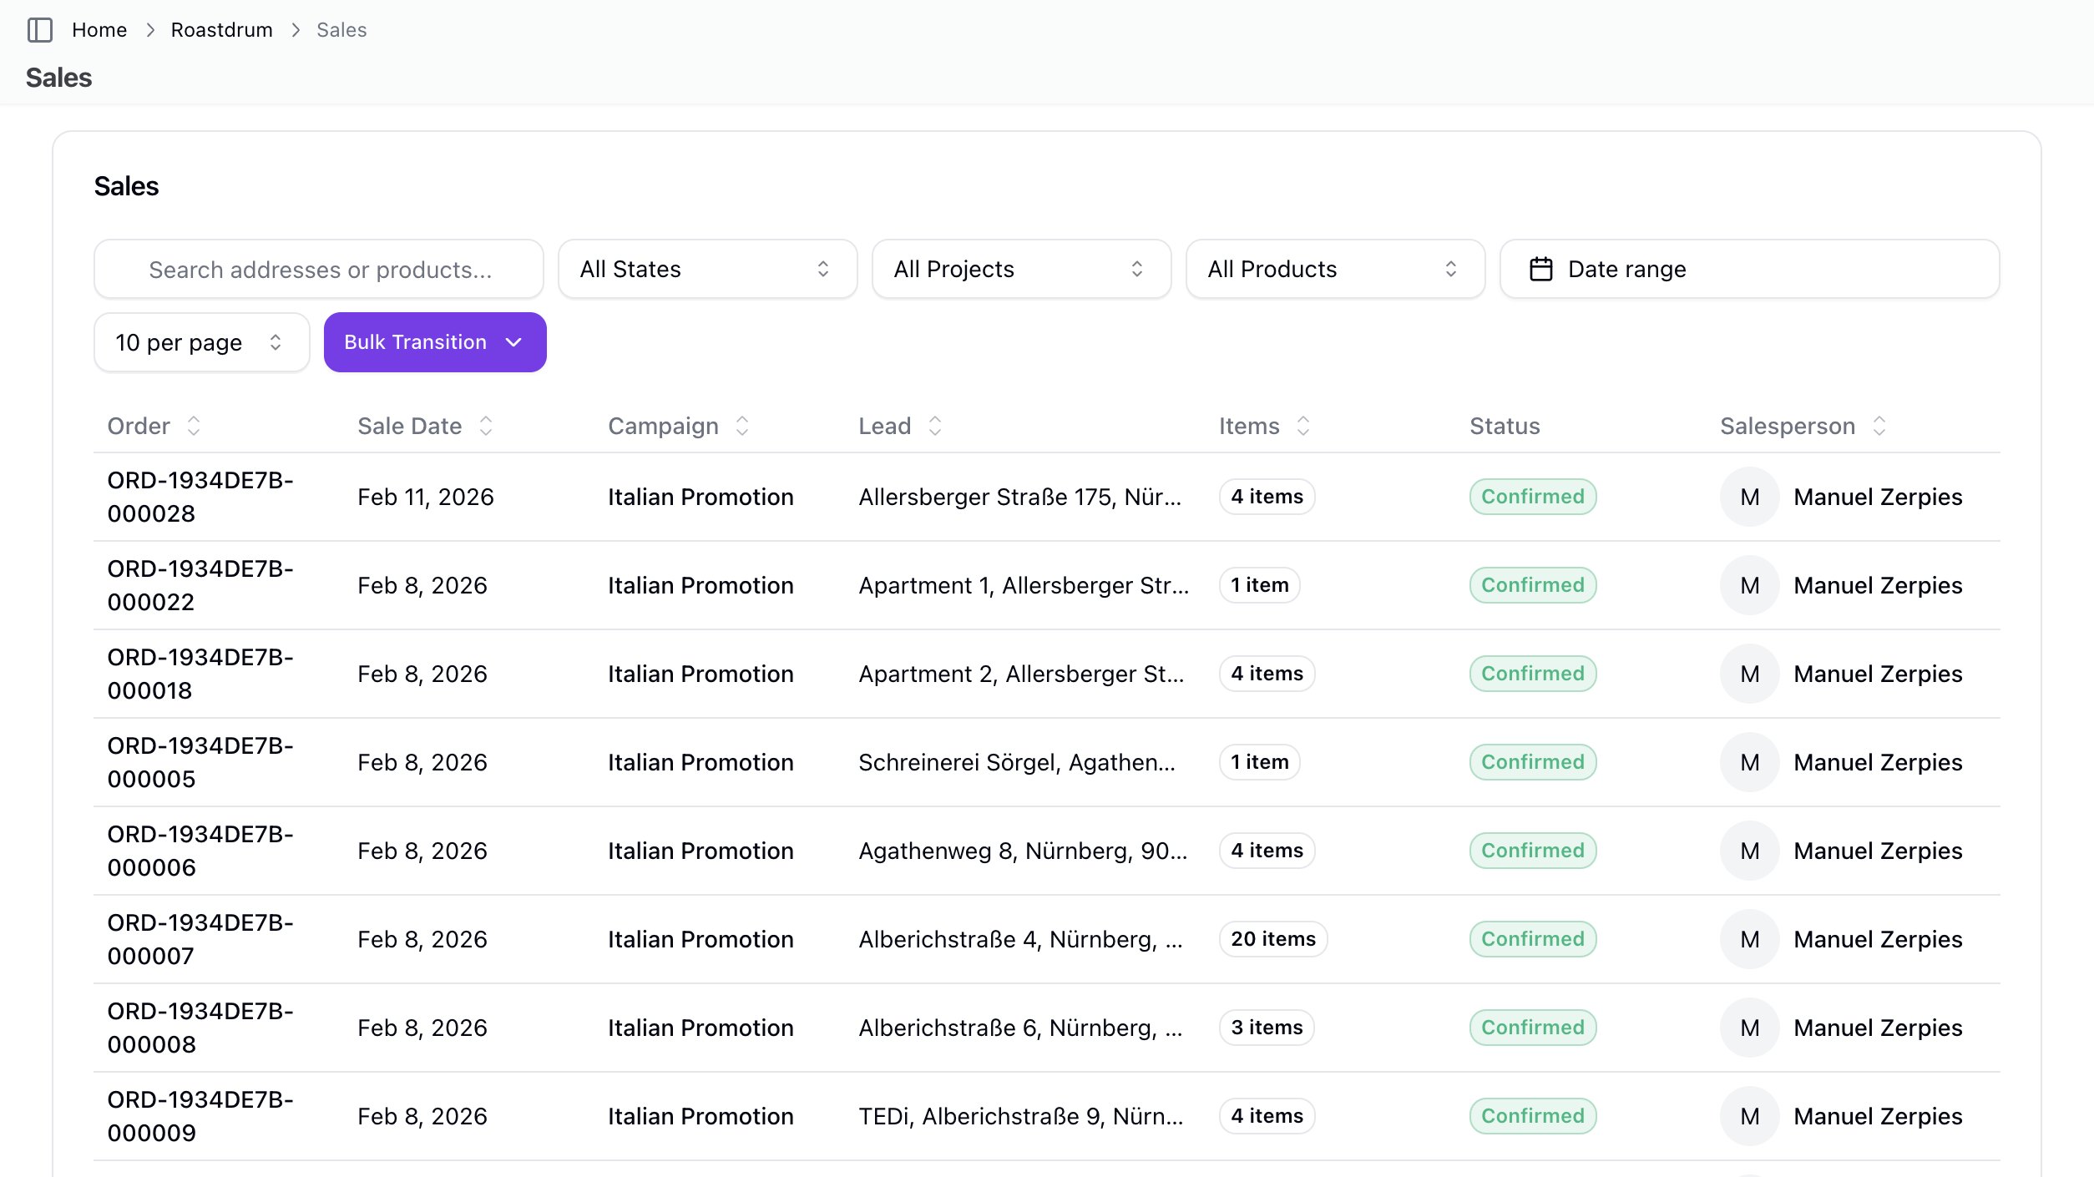Screen dimensions: 2094x1177
Task: Open the All States dropdown
Action: [x=707, y=269]
